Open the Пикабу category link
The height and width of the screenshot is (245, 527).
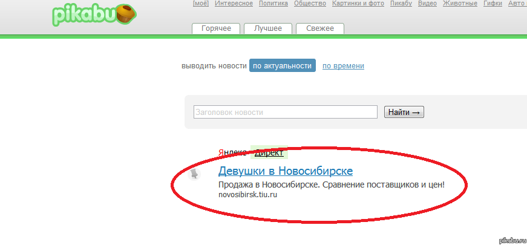(x=401, y=4)
